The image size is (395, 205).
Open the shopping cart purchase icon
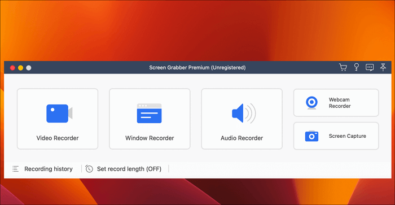(x=343, y=67)
